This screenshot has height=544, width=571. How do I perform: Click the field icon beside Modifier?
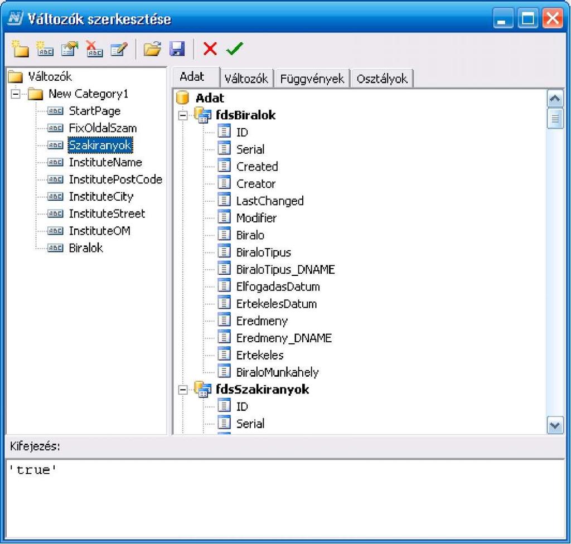(224, 217)
